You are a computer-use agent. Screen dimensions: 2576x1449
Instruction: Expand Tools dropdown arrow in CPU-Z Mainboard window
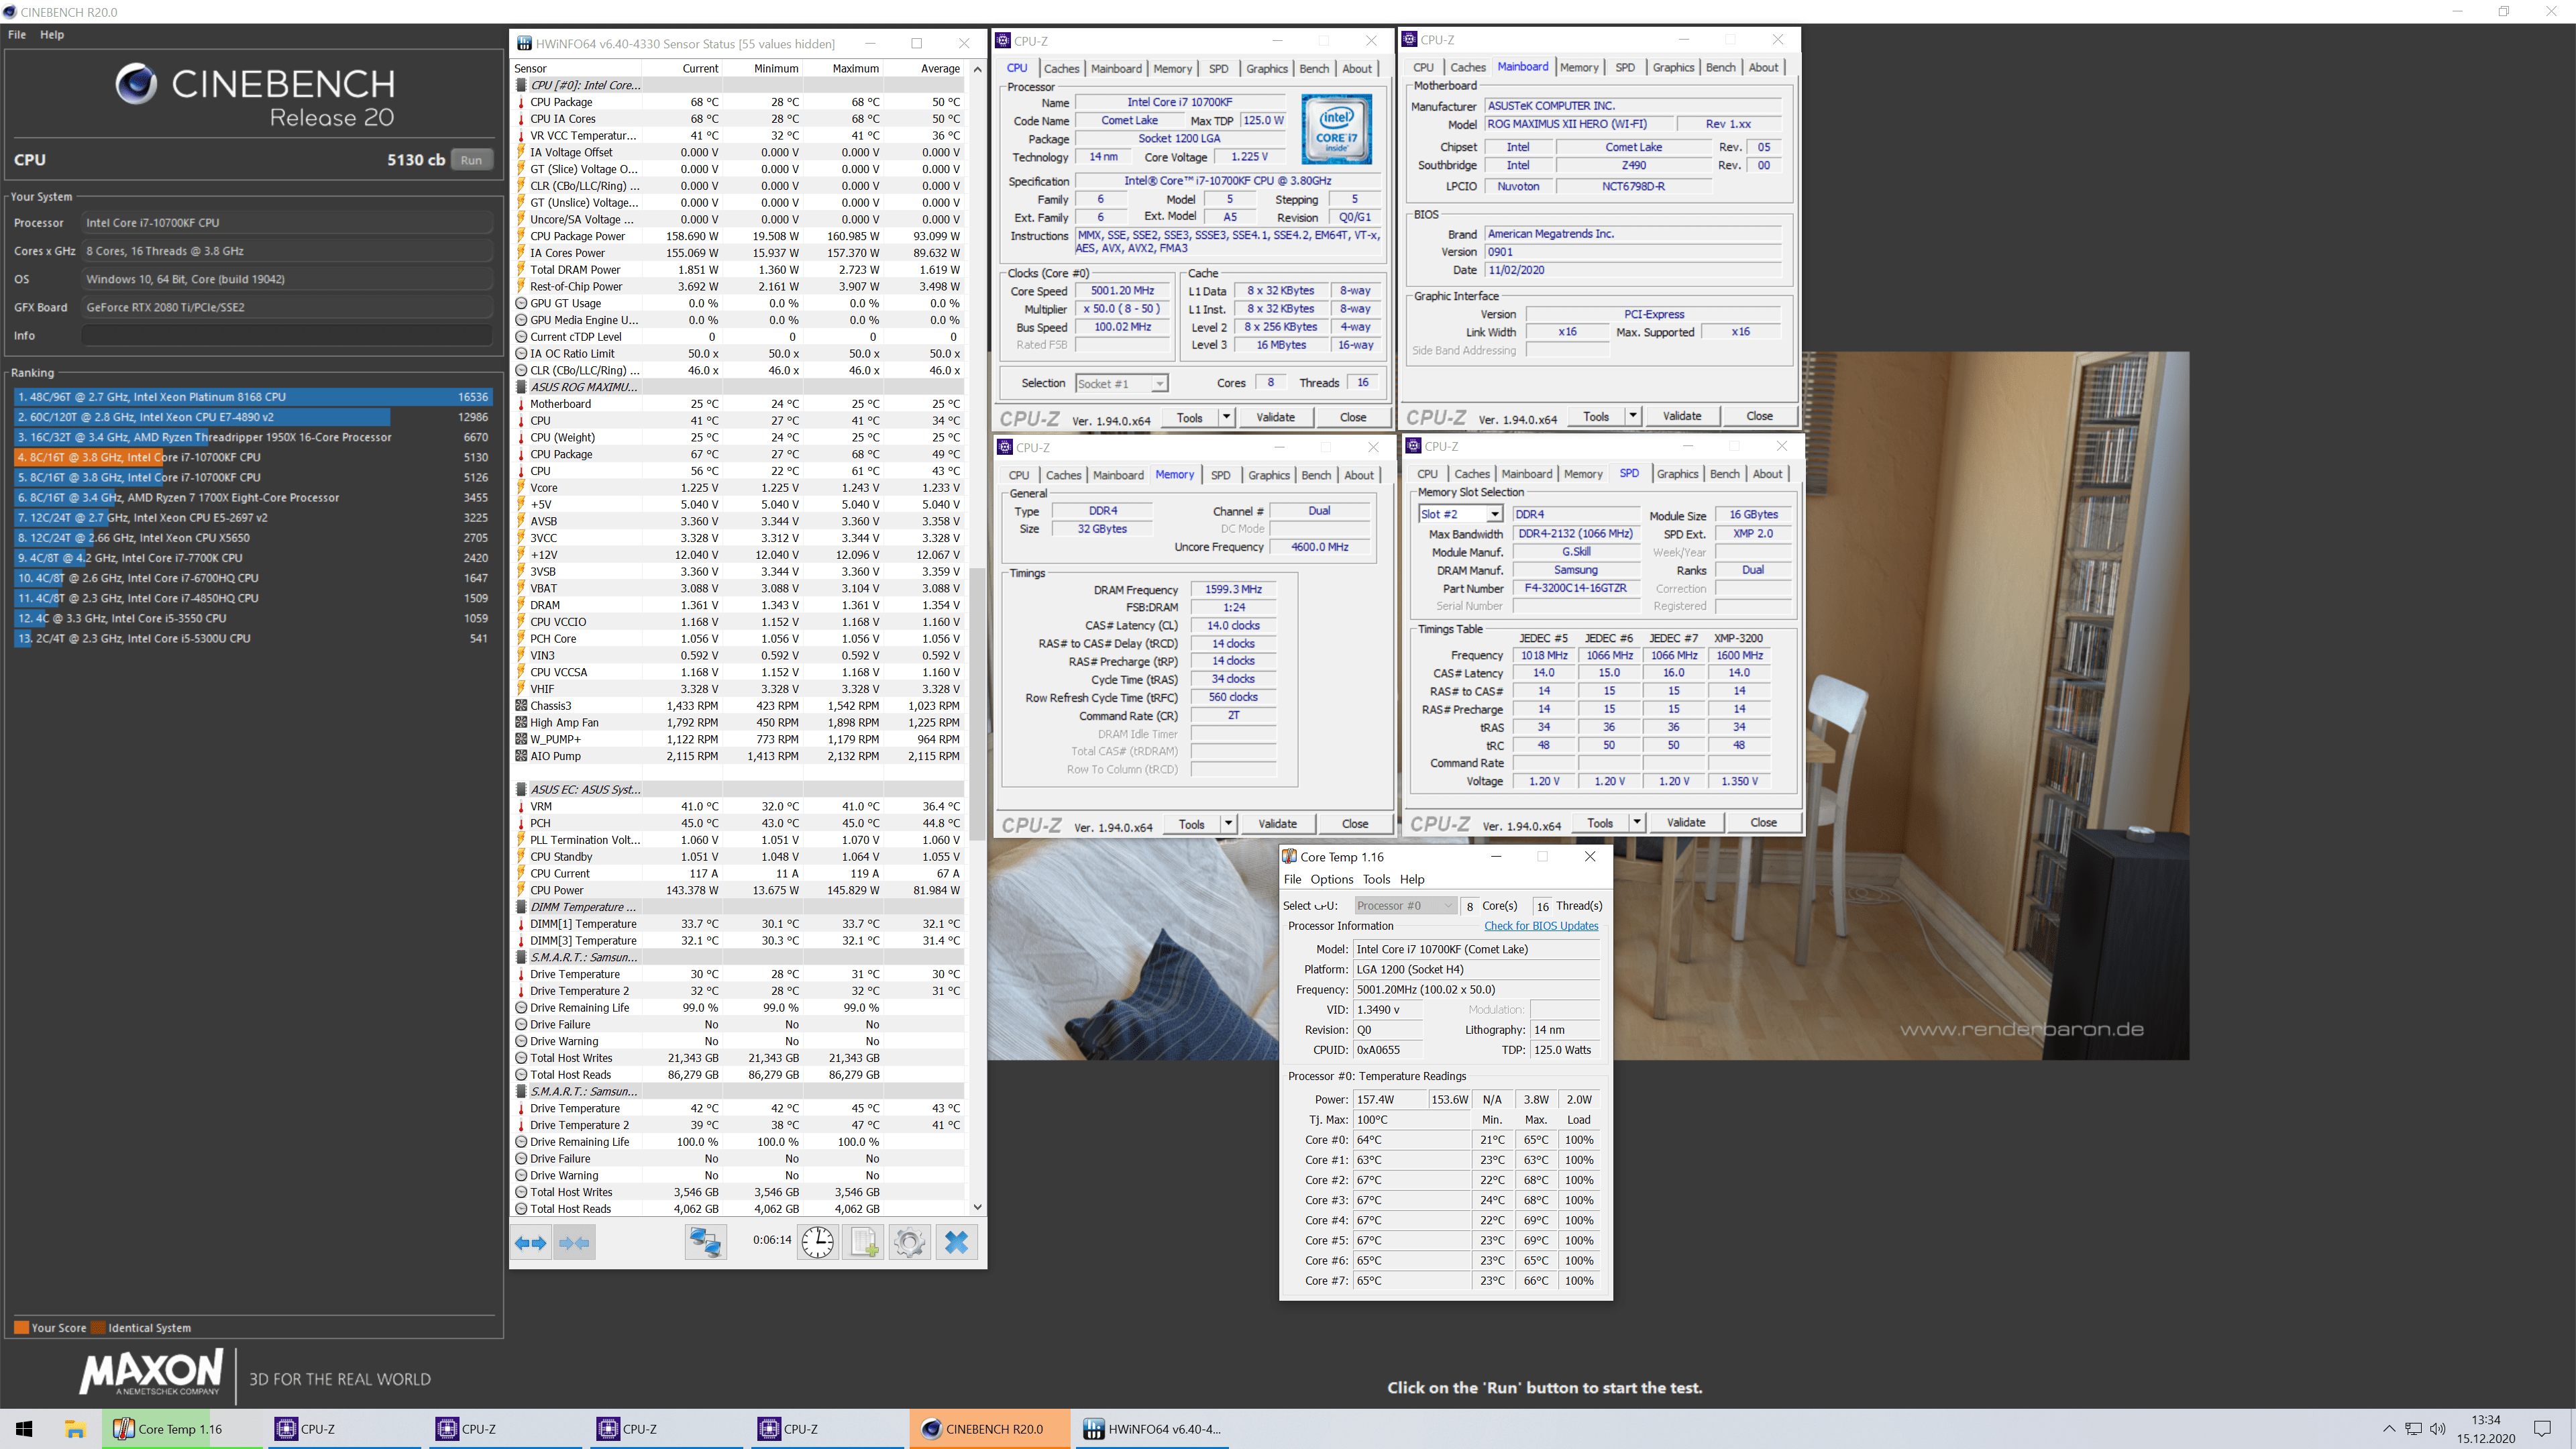[x=1633, y=416]
